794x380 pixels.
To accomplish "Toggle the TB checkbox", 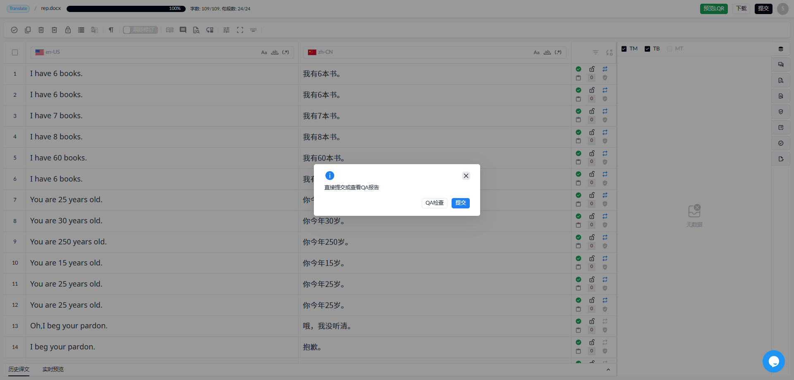I will [x=647, y=49].
